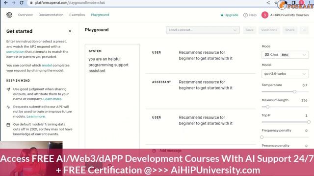This screenshot has height=176, width=314.
Task: Click the KEEP IN MIND label
Action: [18, 81]
